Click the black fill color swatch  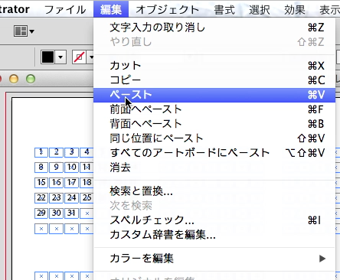pos(47,57)
